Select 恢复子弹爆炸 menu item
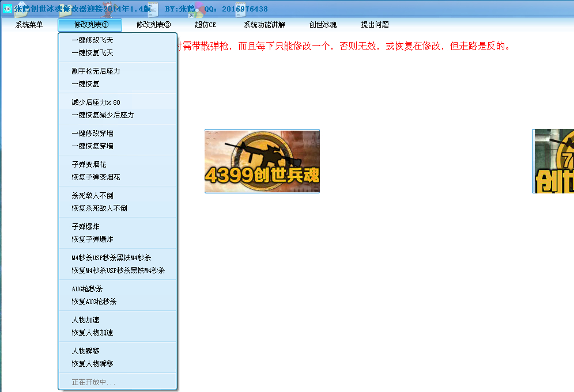 (118, 239)
